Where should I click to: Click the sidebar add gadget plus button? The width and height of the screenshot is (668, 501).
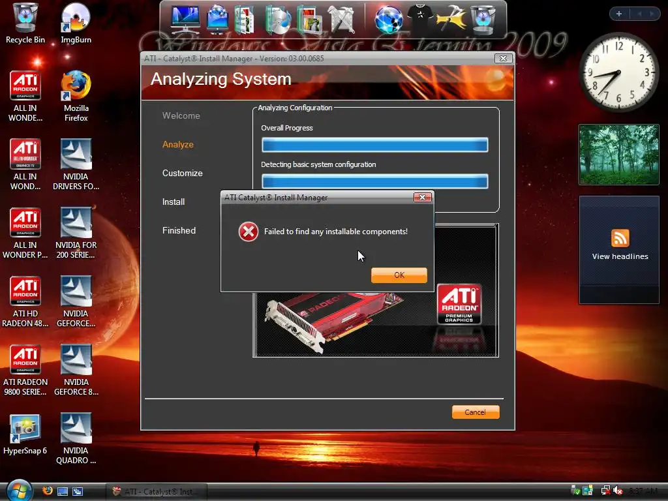(619, 14)
